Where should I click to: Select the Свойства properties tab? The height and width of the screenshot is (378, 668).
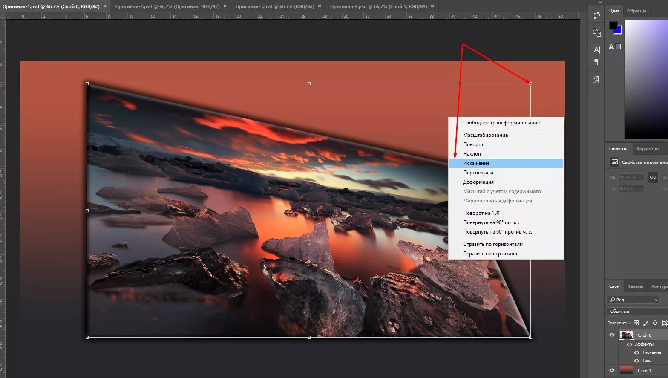pyautogui.click(x=619, y=149)
